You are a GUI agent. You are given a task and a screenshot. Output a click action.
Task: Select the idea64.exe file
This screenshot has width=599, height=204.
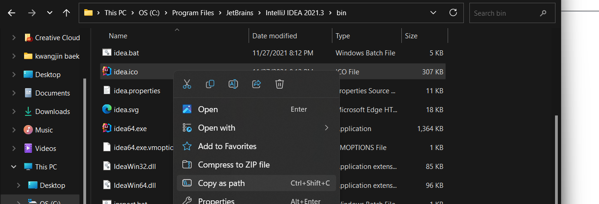[130, 128]
